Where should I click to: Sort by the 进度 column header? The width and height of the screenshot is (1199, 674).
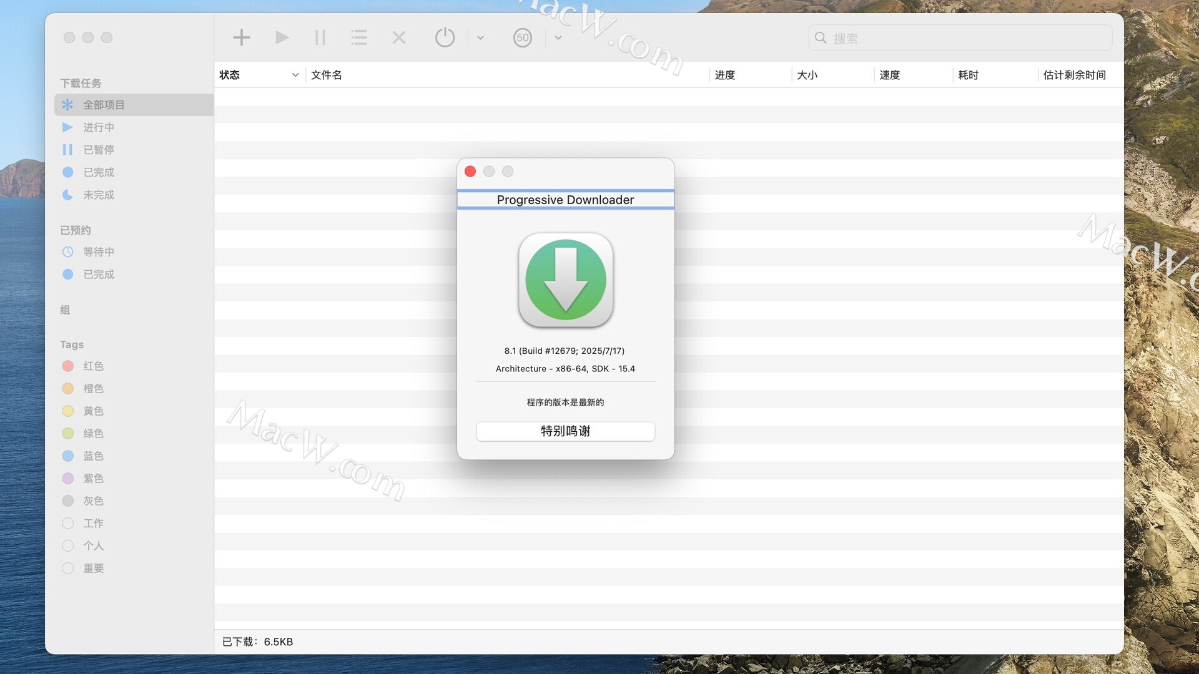tap(725, 75)
